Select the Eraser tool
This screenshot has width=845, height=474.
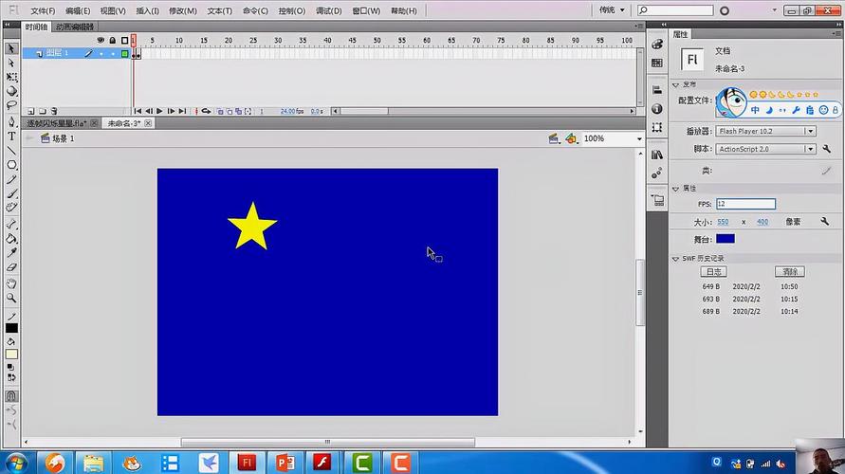(x=10, y=266)
